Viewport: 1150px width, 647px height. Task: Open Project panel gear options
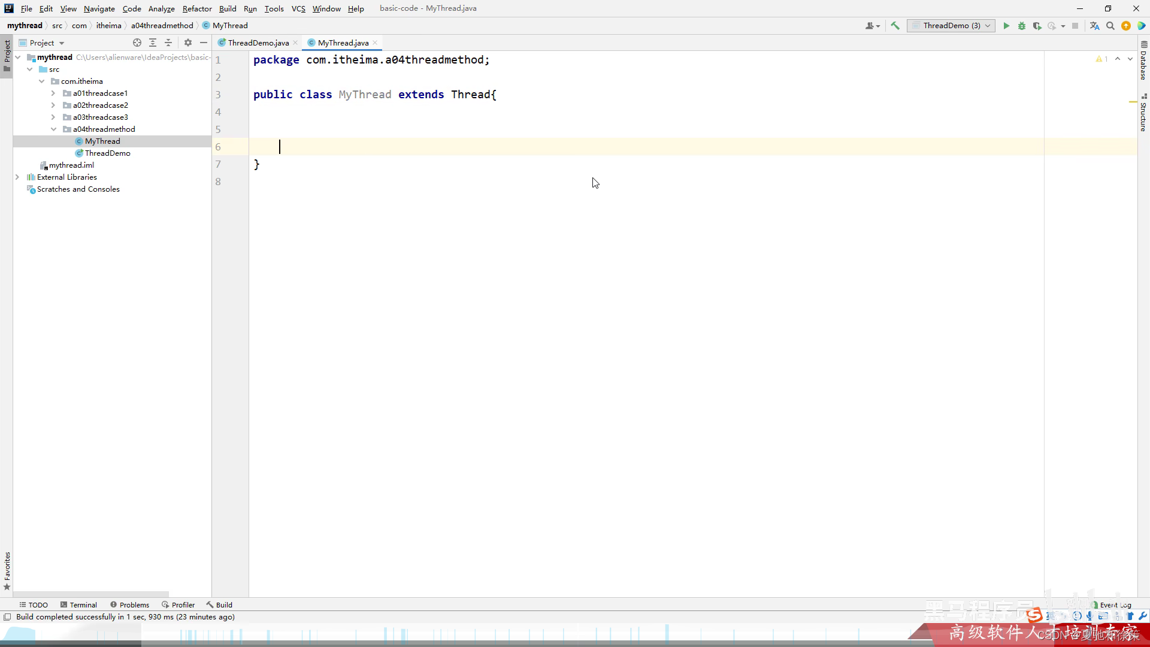pos(188,43)
